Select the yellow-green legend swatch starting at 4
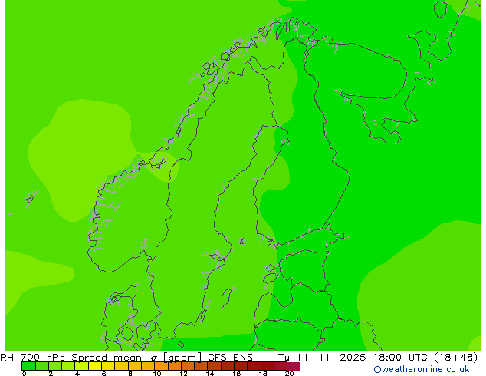 pos(82,366)
